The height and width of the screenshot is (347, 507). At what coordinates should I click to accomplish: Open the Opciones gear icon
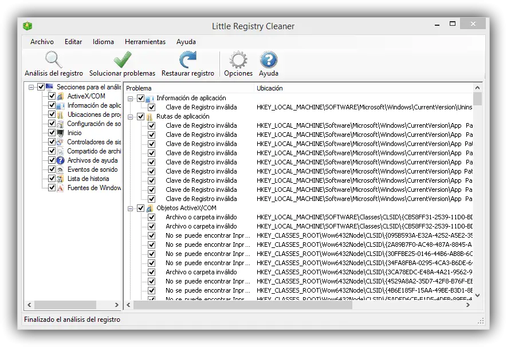[238, 60]
